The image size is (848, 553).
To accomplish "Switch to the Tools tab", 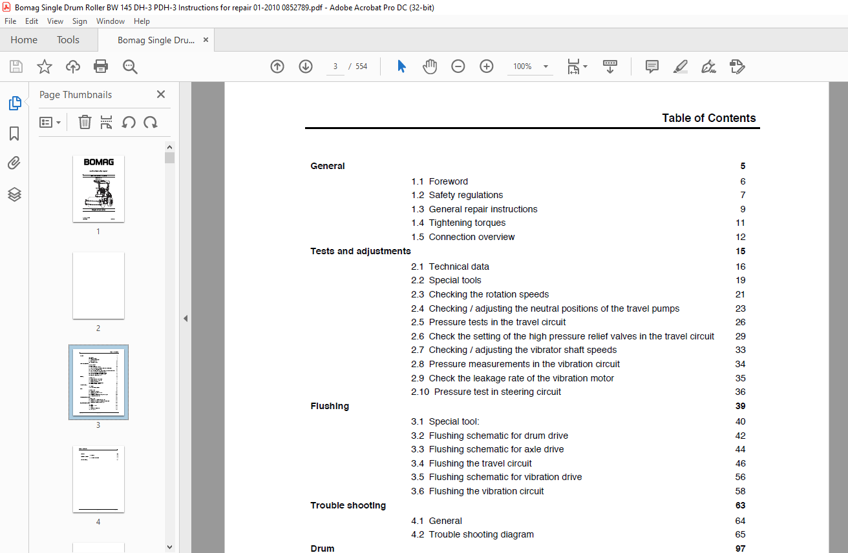I will [68, 40].
